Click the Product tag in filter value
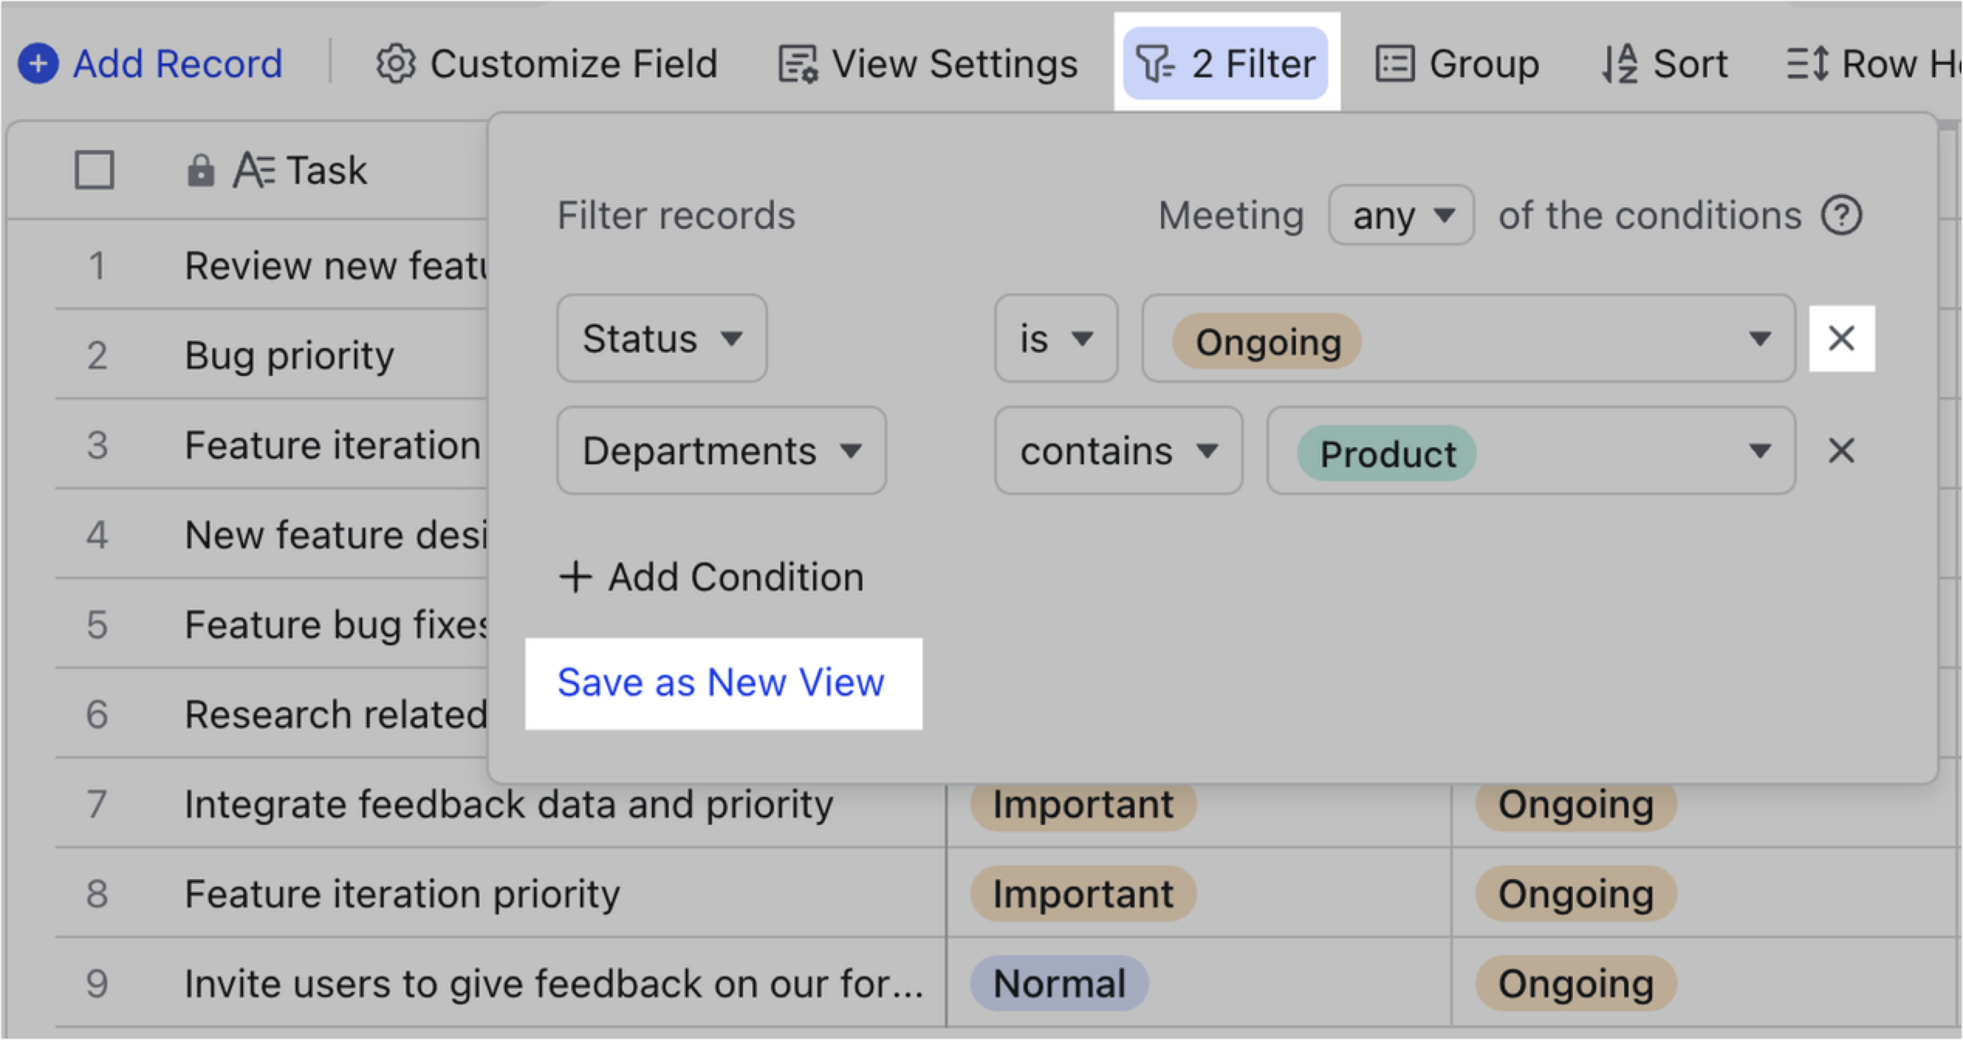The height and width of the screenshot is (1040, 1963). click(x=1387, y=453)
